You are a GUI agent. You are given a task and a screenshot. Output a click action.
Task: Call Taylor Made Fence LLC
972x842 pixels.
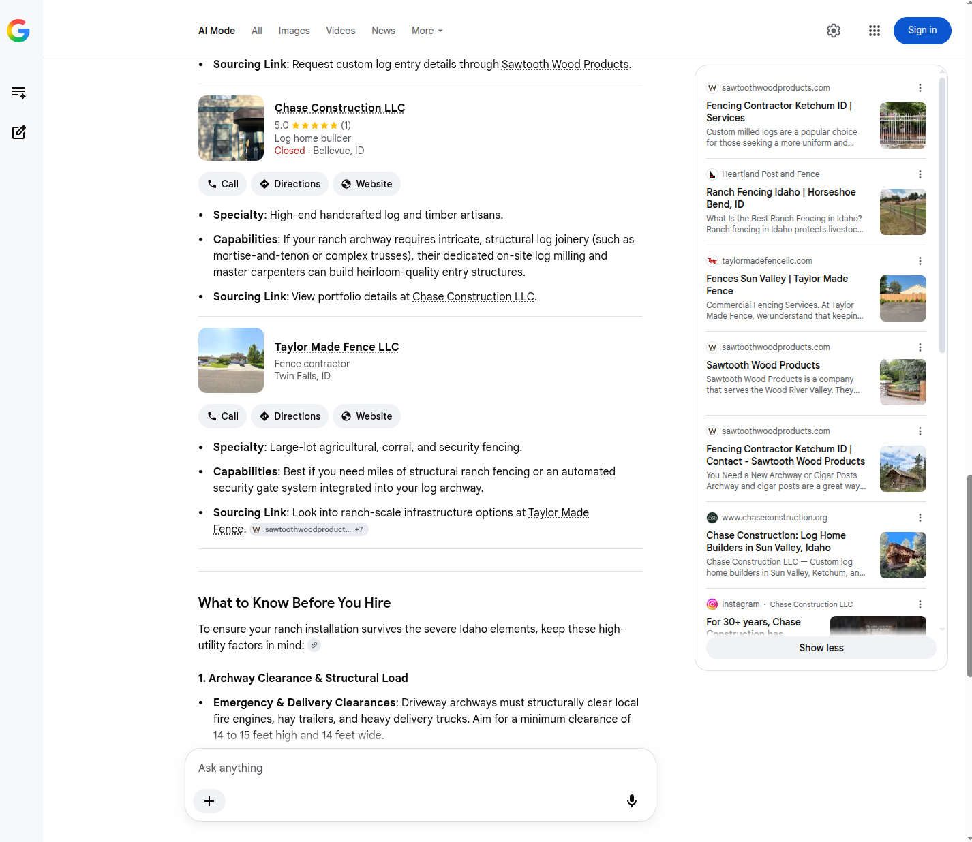(223, 416)
